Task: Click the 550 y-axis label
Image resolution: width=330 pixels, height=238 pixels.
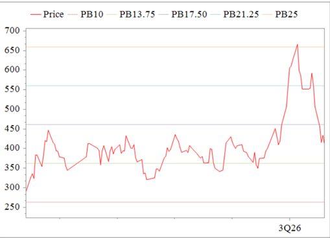Action: 12,89
